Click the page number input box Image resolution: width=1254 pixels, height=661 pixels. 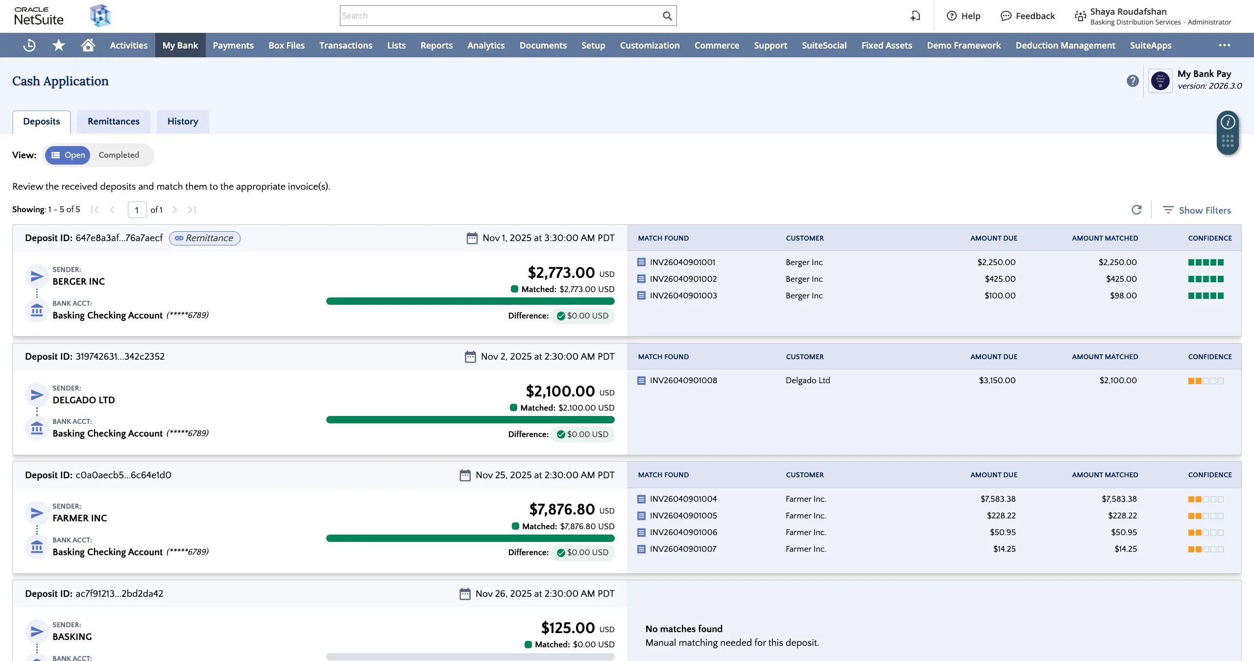tap(137, 210)
